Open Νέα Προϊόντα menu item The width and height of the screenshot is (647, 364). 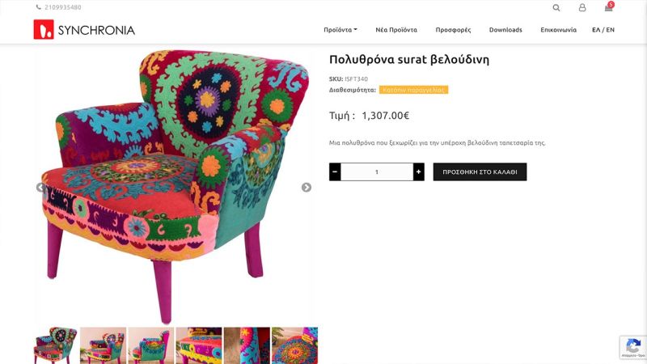(x=396, y=30)
